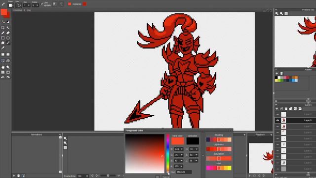Screen dimensions: 316x178
Task: Select the rectangle shape tool
Action: click(3, 38)
